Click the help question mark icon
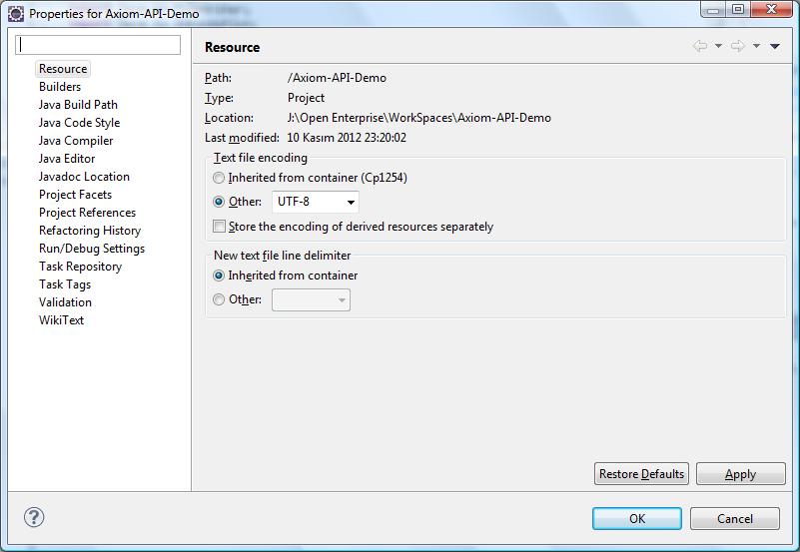 [34, 517]
